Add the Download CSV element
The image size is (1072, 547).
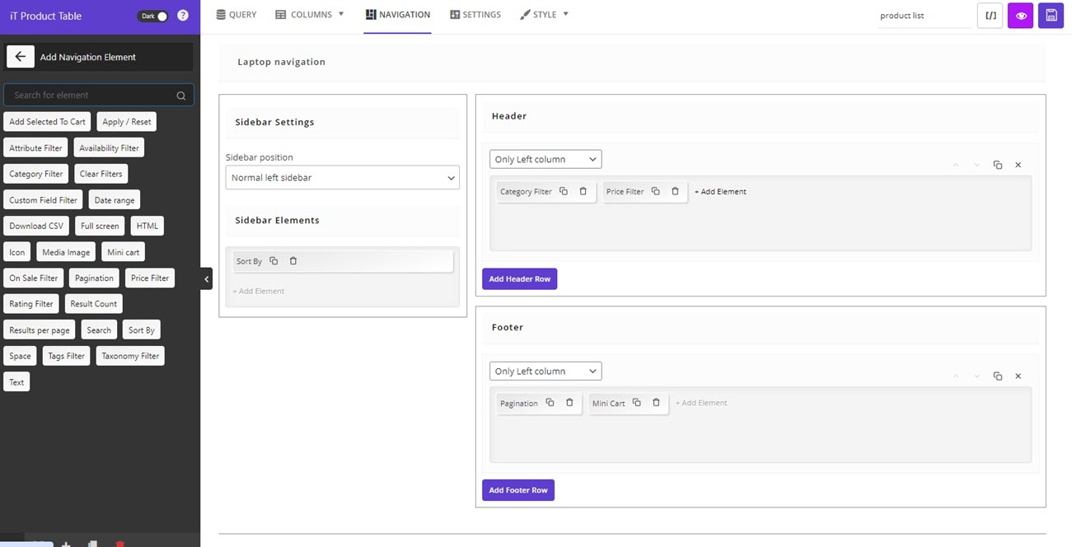tap(36, 226)
